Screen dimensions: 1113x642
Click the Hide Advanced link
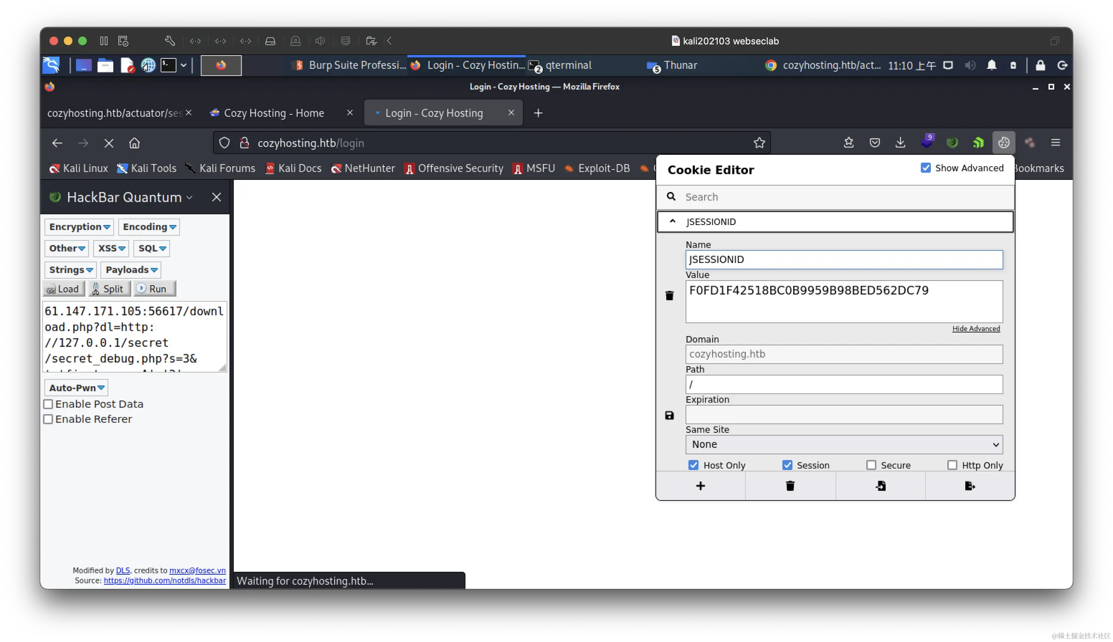(x=976, y=328)
